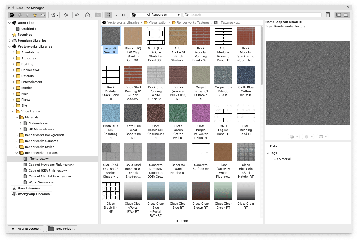Toggle the Premium Libraries cloud filter
Screen dimensions: 358x241
click(x=43, y=15)
